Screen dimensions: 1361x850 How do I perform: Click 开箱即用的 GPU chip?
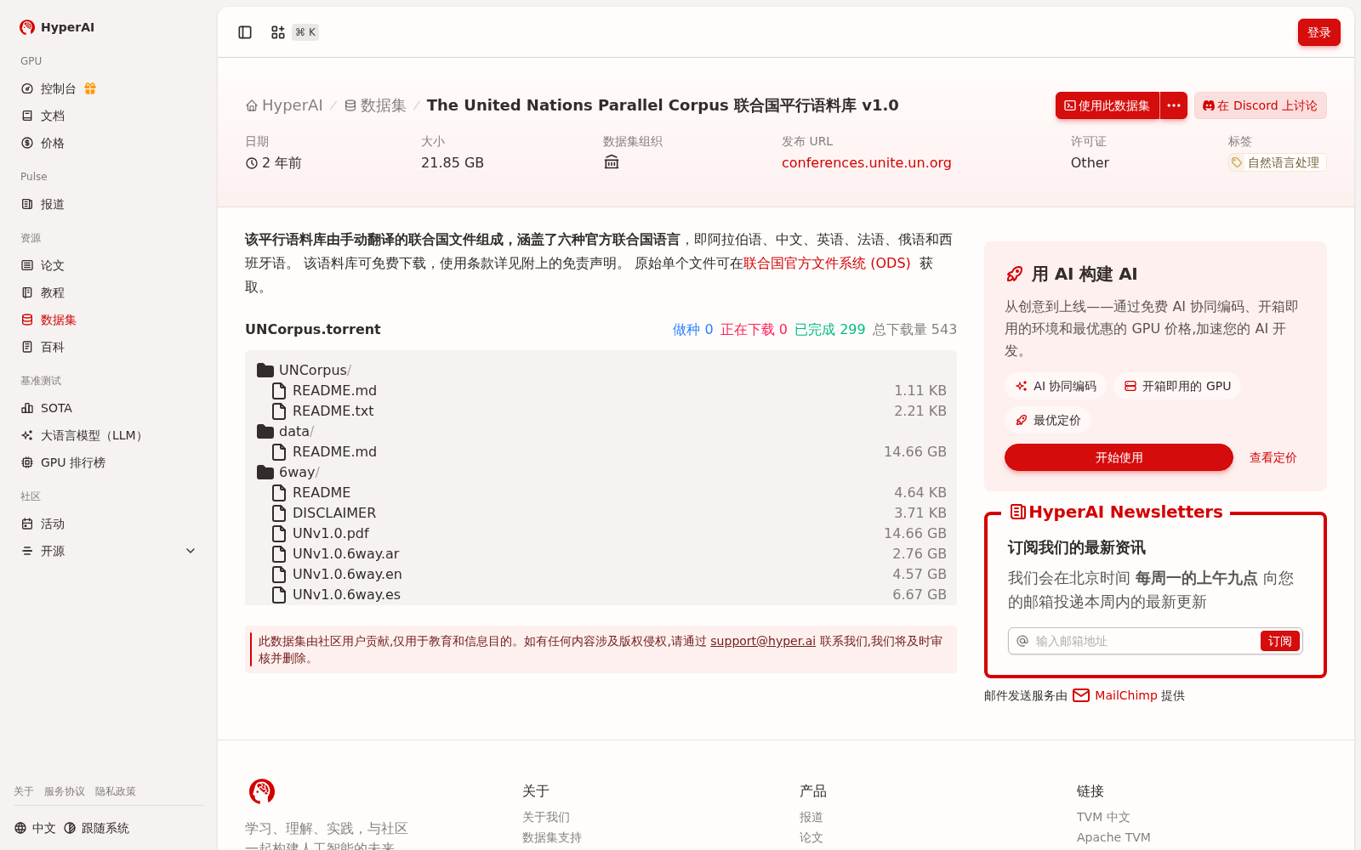[1177, 386]
